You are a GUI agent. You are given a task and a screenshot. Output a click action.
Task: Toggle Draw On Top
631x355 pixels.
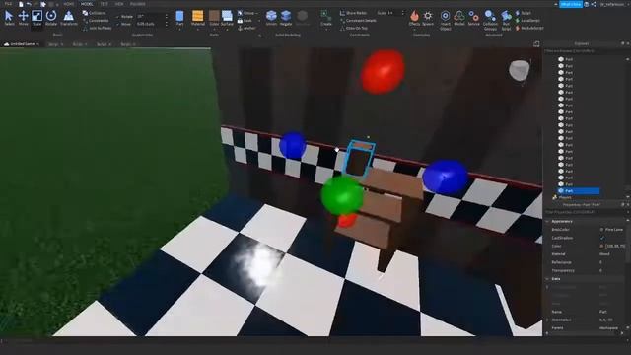point(354,28)
